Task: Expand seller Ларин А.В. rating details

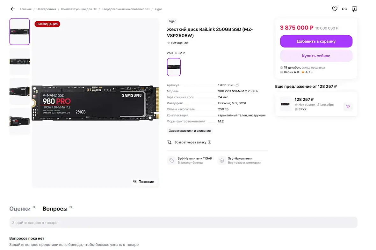Action: tap(312, 72)
